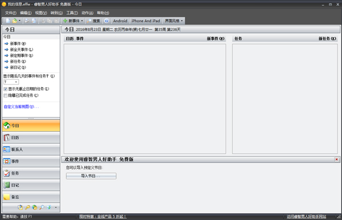Expand the open folder dropdown arrow

click(x=19, y=21)
